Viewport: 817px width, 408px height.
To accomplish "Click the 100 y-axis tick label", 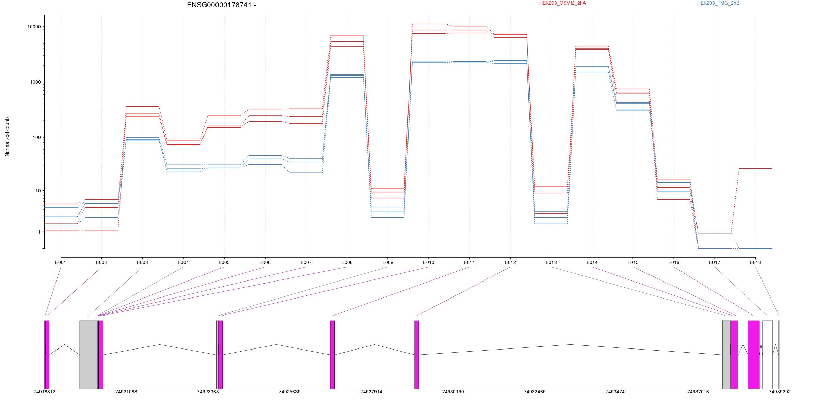I will pyautogui.click(x=36, y=138).
